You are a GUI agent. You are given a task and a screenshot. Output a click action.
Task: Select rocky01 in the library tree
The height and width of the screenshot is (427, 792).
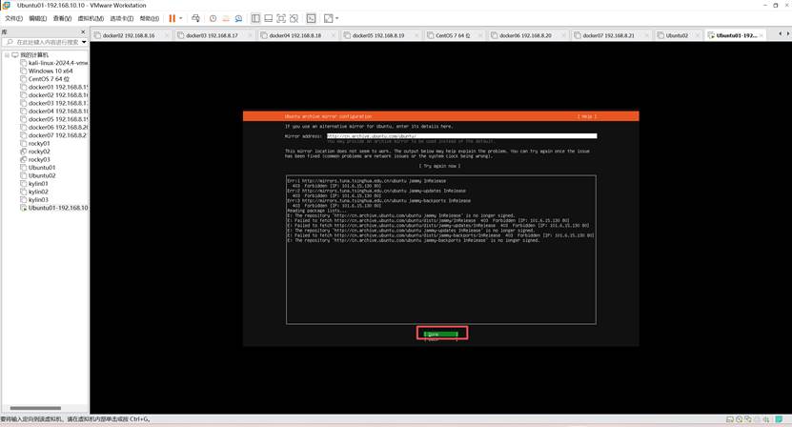tap(35, 144)
